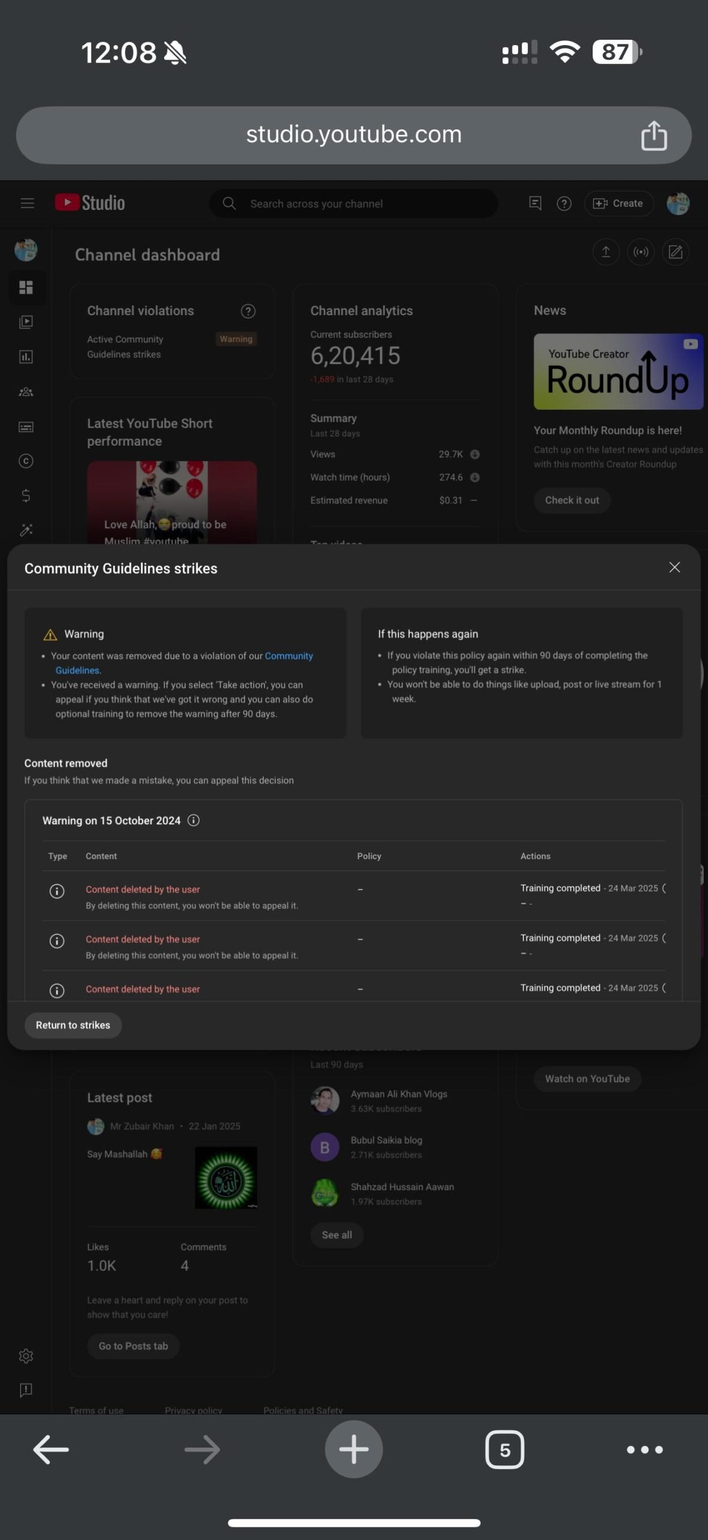The image size is (708, 1540).
Task: Open the Community Guidelines link
Action: tap(183, 663)
